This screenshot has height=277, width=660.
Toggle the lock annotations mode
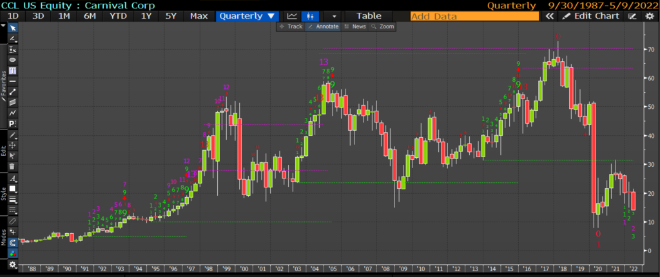(x=13, y=231)
